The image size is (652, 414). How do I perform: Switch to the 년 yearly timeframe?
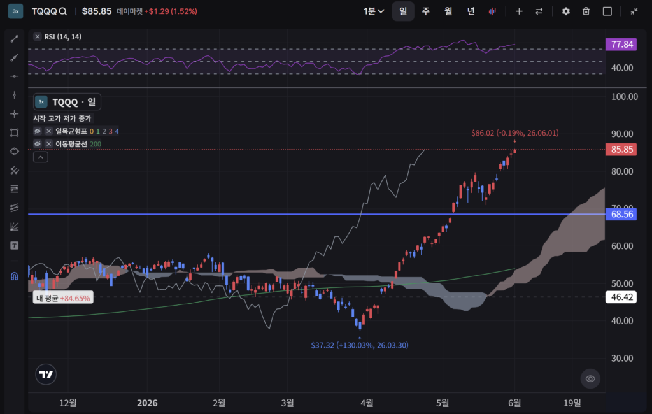tap(471, 11)
